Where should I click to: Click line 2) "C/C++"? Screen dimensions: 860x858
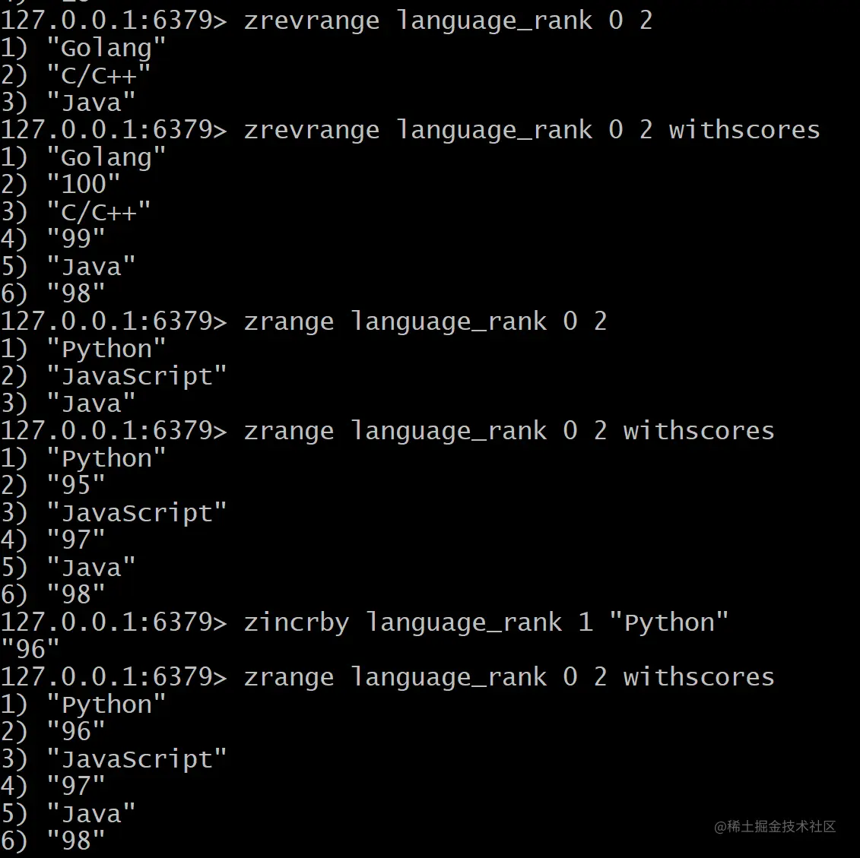75,75
